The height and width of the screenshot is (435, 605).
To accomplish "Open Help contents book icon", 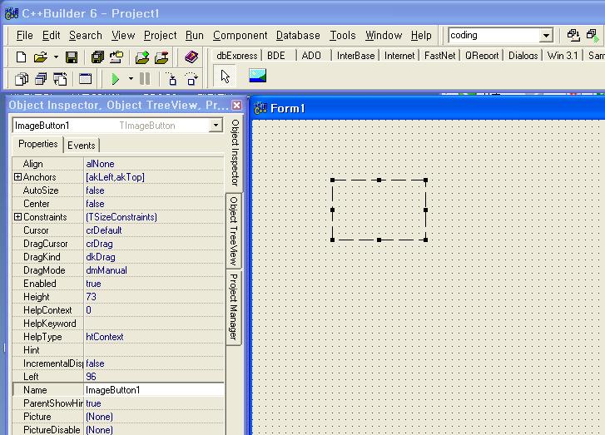I will click(191, 57).
